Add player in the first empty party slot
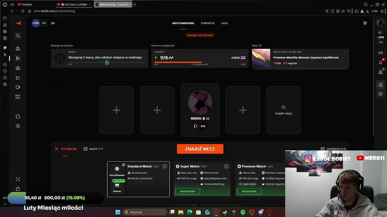387x217 pixels. tap(116, 110)
